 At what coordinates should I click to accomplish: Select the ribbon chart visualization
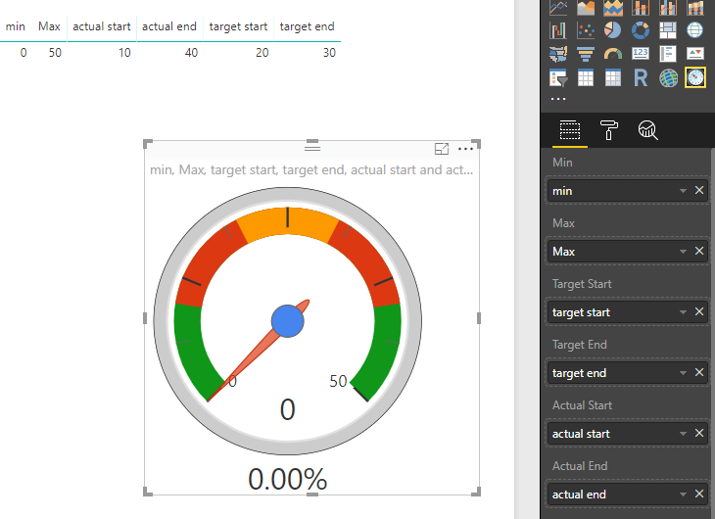pos(695,7)
